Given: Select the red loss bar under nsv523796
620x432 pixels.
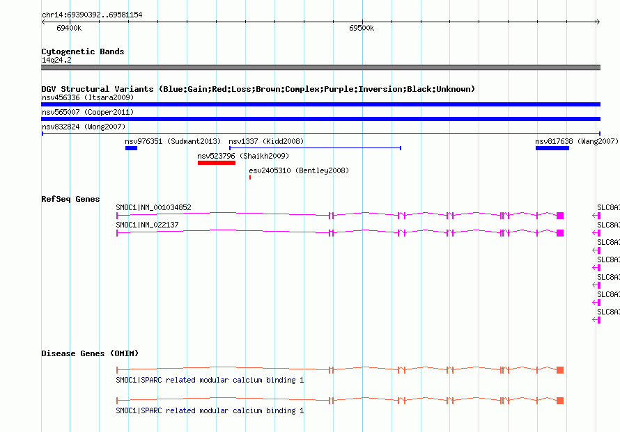Looking at the screenshot, I should tap(217, 163).
